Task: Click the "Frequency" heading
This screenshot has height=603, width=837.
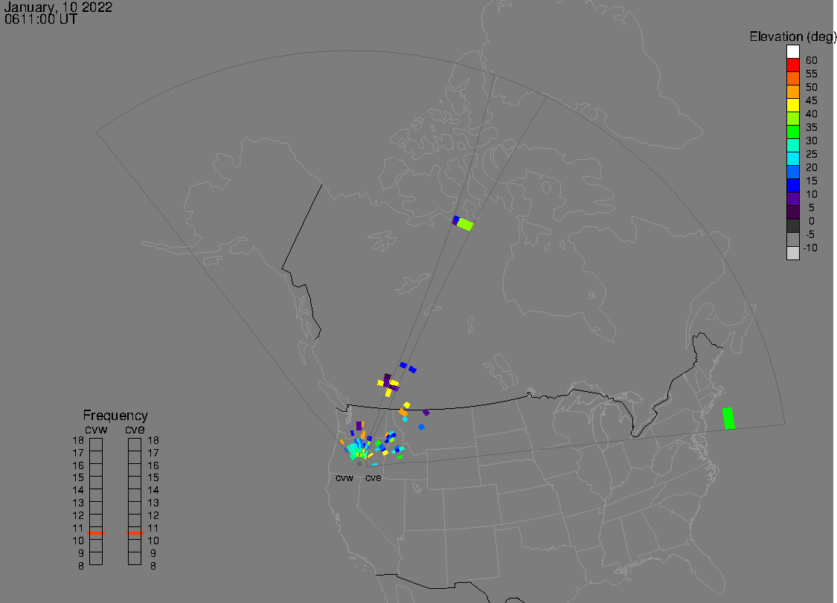Action: tap(115, 415)
